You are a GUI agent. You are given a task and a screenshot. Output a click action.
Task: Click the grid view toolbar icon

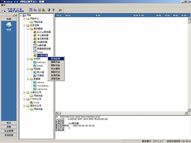pos(39,10)
